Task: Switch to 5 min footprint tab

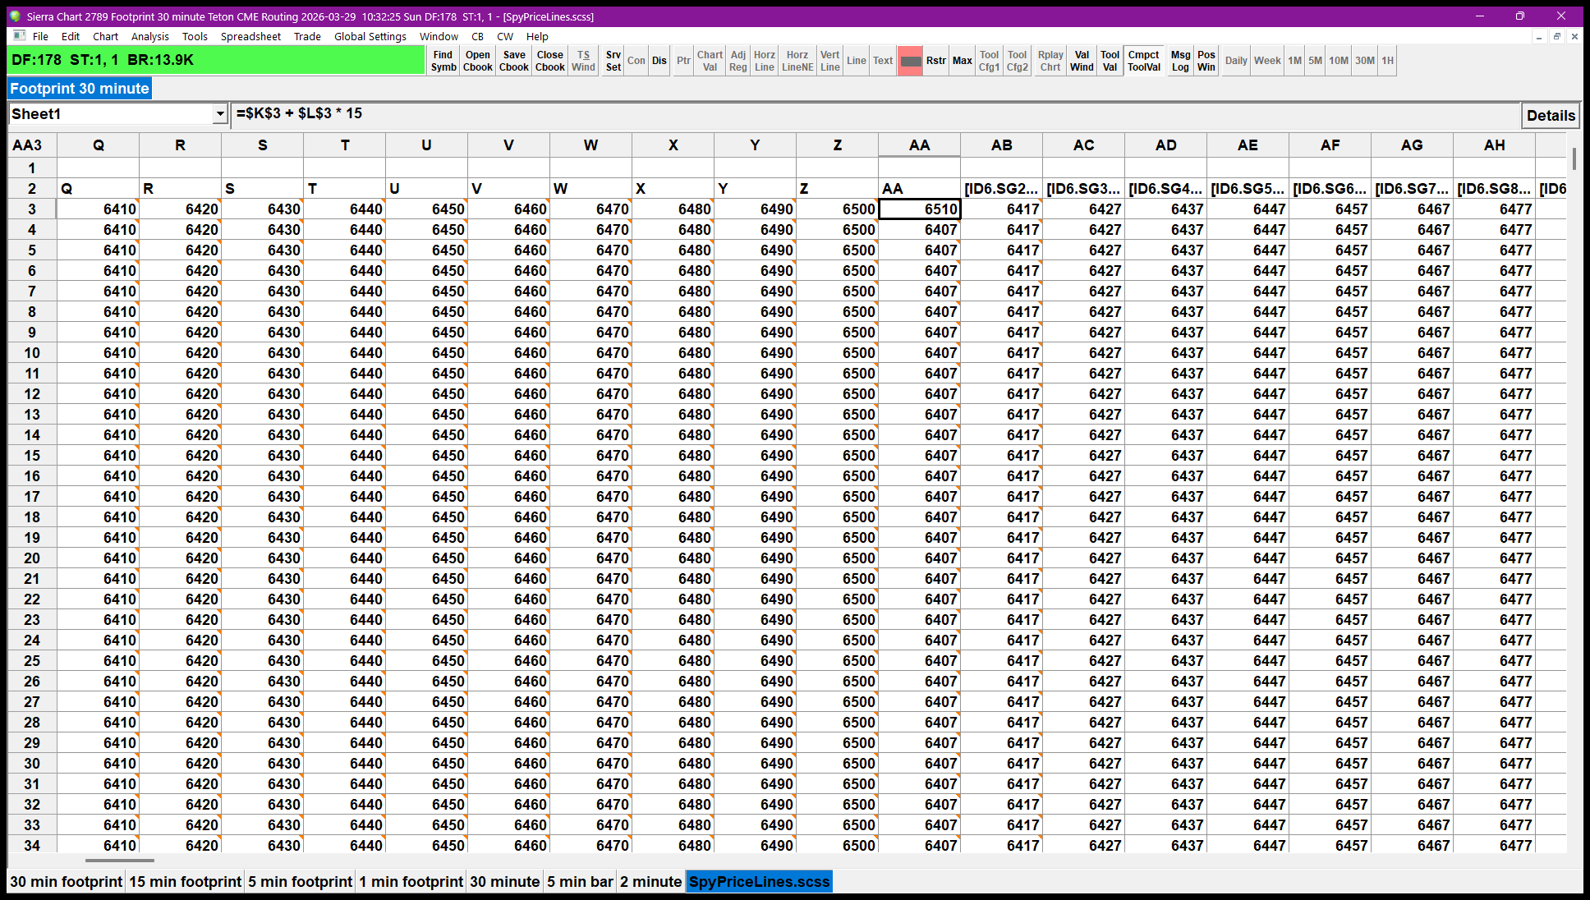Action: pyautogui.click(x=300, y=881)
